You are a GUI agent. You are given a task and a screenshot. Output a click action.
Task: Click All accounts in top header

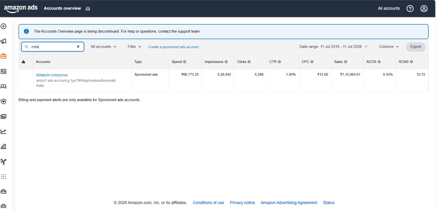point(389,8)
